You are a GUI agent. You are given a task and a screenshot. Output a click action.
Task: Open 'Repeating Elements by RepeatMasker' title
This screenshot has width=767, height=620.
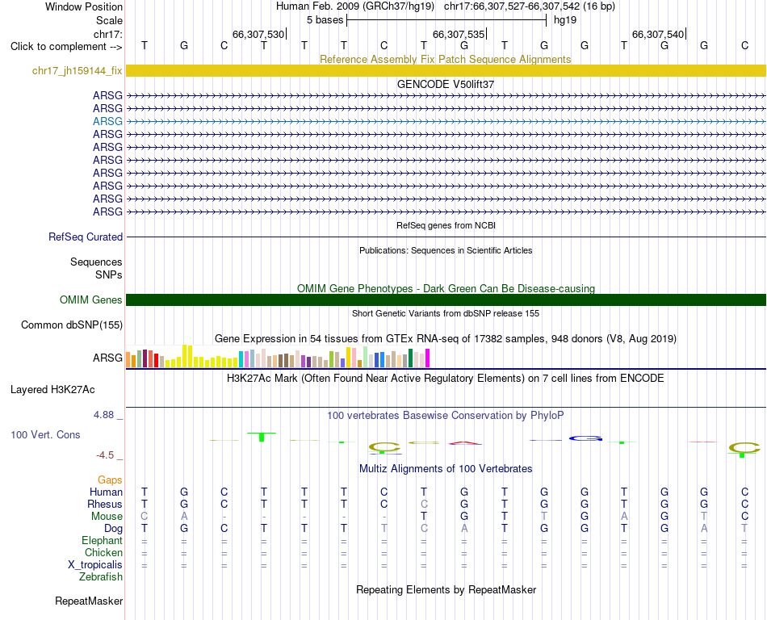pos(446,589)
